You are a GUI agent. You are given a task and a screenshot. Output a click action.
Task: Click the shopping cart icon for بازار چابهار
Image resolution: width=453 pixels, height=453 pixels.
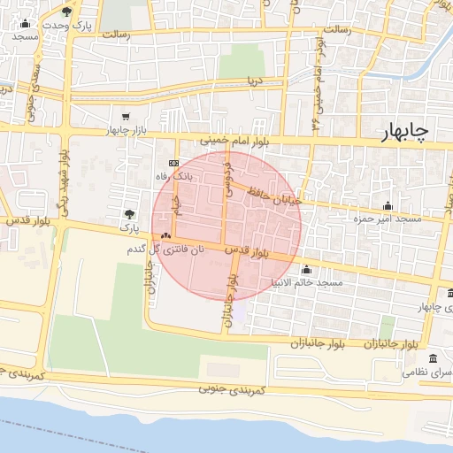[126, 117]
